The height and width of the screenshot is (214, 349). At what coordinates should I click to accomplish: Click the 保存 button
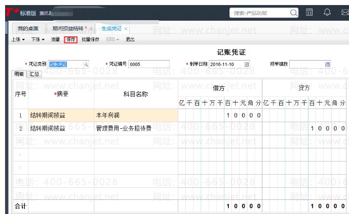(x=70, y=39)
